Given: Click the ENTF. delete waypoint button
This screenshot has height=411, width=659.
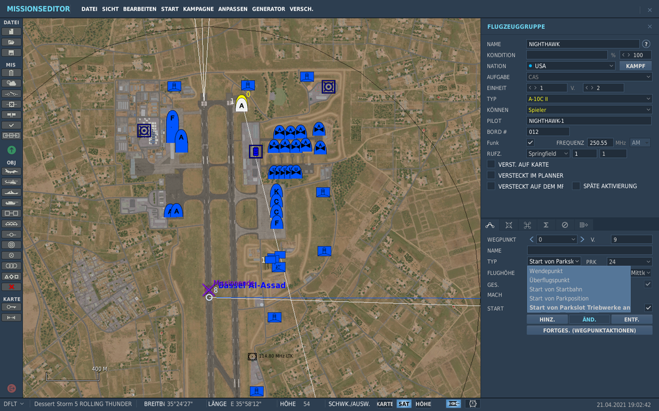Looking at the screenshot, I should pyautogui.click(x=632, y=320).
